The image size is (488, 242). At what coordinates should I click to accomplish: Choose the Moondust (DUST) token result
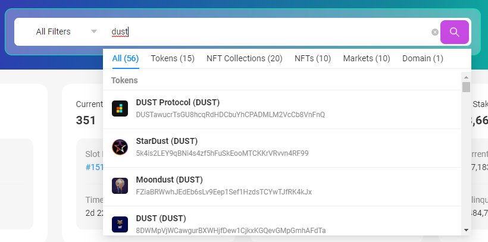click(x=169, y=180)
